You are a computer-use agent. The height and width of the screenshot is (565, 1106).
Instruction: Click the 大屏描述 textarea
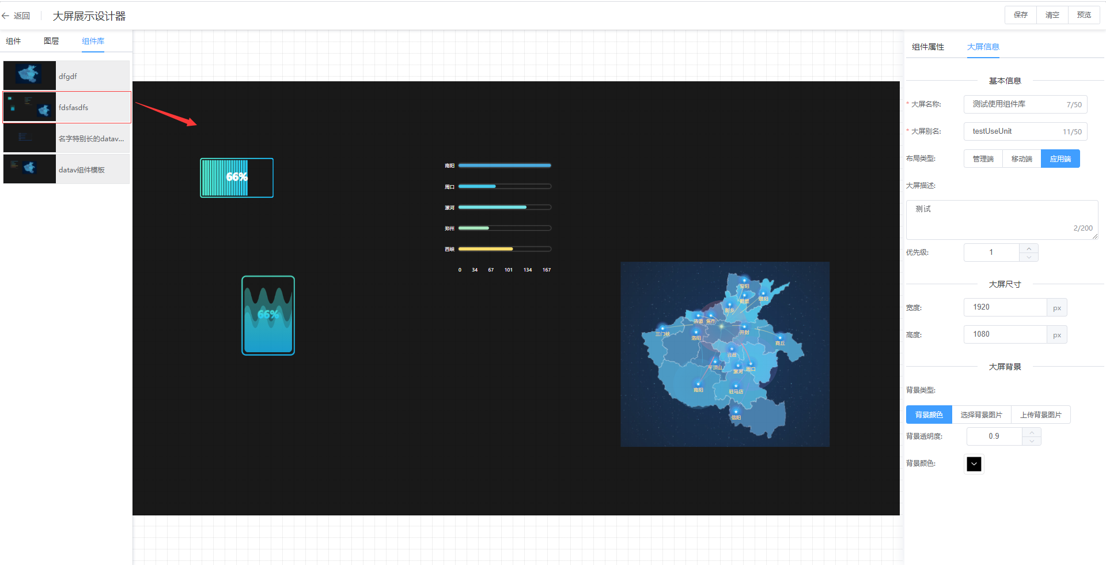pyautogui.click(x=1002, y=220)
